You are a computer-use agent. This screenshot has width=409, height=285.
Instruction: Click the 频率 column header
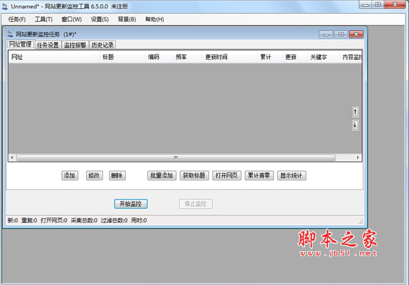coord(187,57)
